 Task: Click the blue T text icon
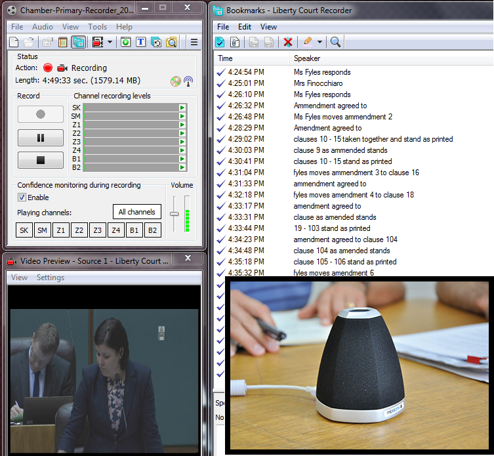(141, 42)
